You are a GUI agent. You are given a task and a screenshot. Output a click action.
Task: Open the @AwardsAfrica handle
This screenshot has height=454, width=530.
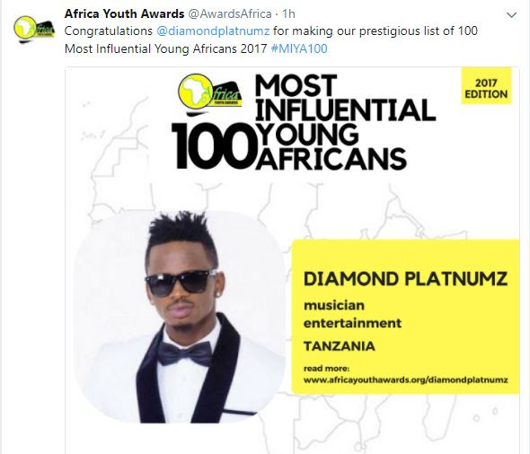tap(229, 13)
